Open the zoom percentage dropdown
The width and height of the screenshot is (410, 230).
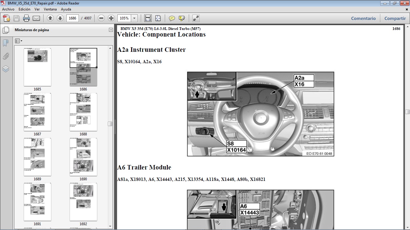134,18
